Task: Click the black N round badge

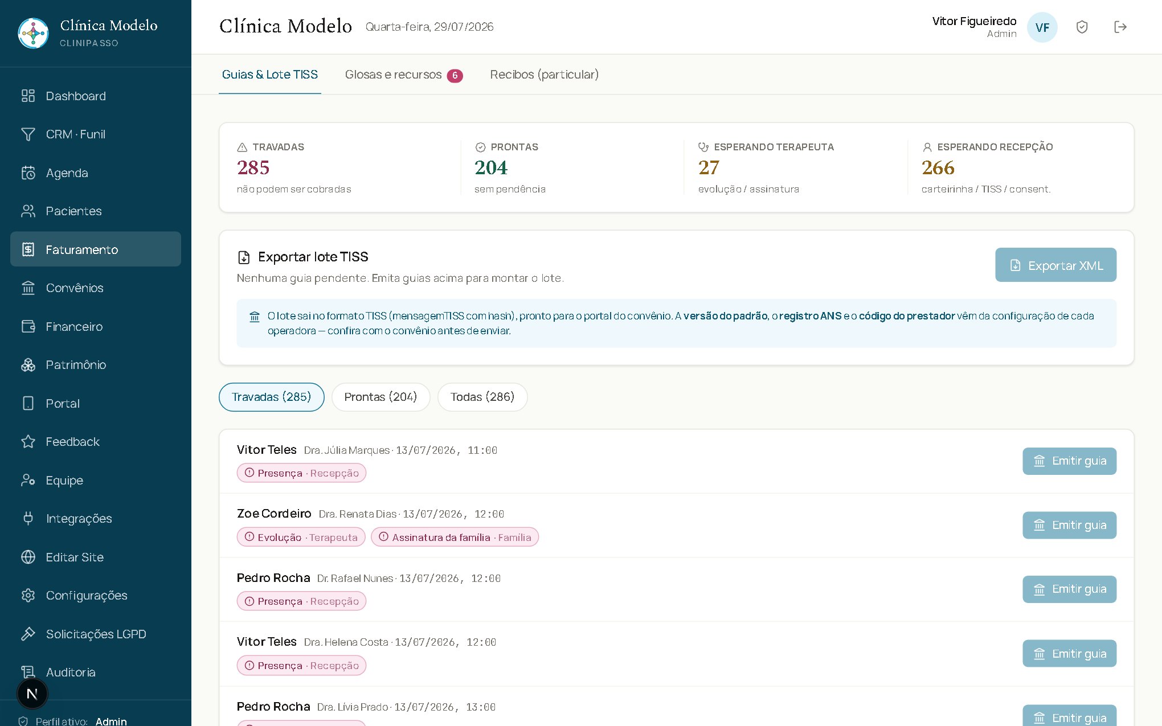Action: click(32, 694)
